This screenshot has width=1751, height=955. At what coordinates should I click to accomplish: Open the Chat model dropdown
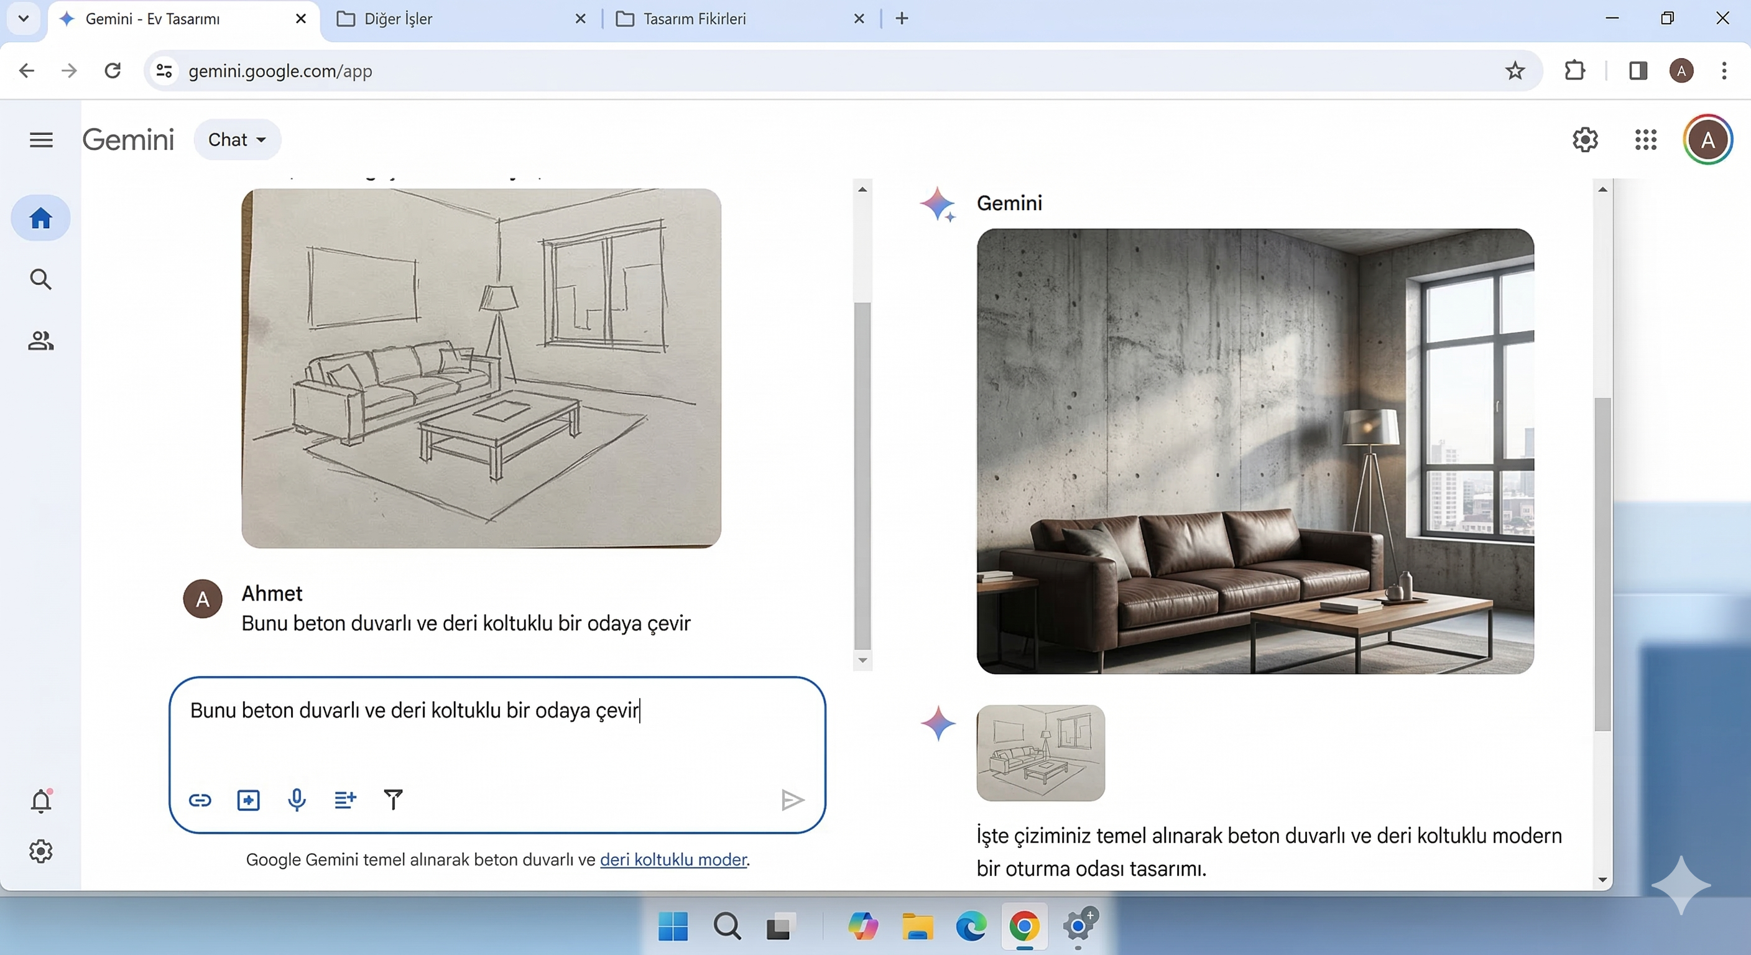236,139
